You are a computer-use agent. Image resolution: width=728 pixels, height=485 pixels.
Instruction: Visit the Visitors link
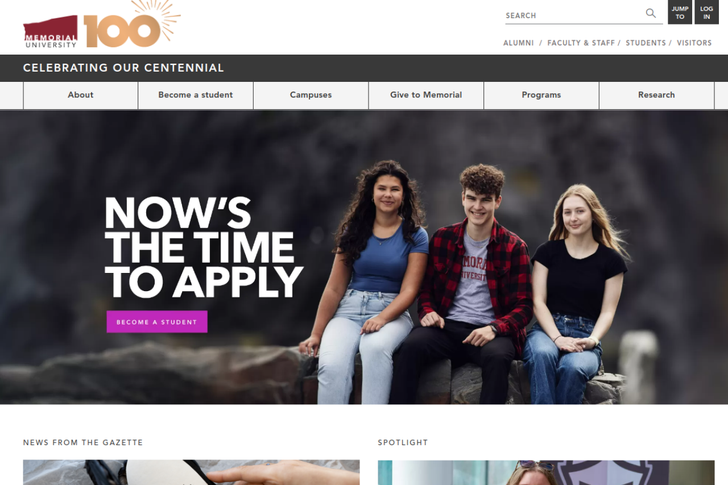point(694,43)
